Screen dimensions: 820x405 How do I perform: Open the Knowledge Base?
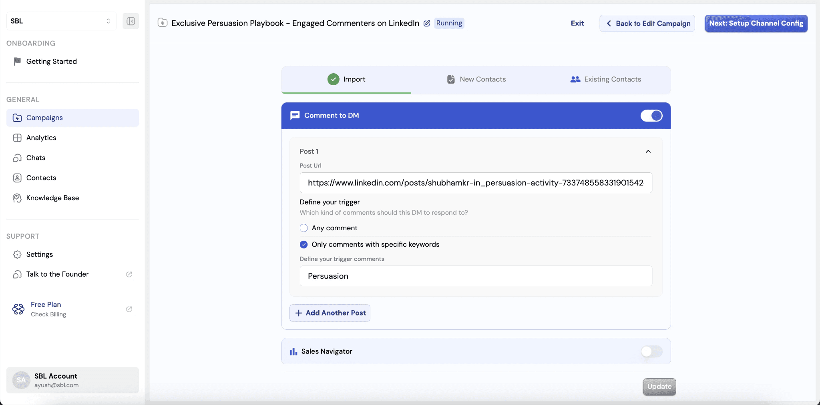(52, 198)
